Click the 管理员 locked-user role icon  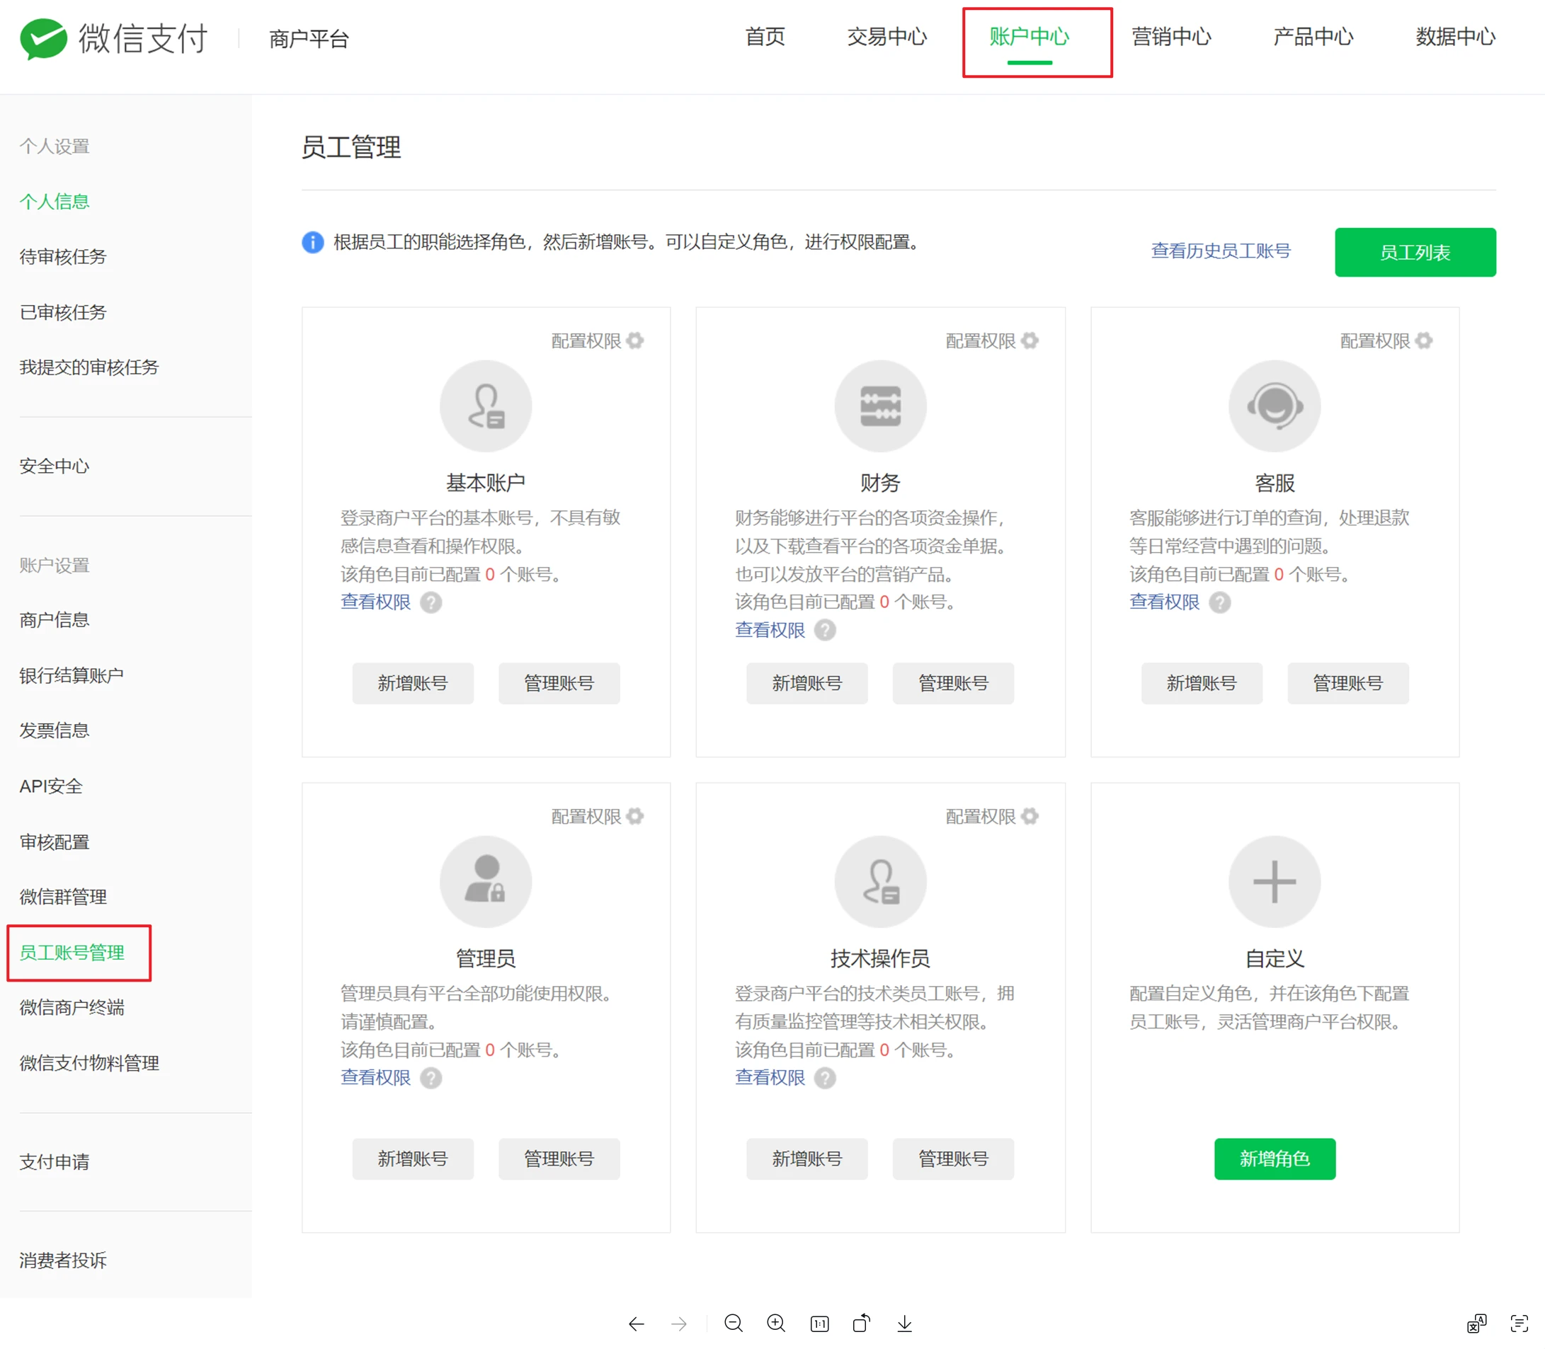[486, 881]
